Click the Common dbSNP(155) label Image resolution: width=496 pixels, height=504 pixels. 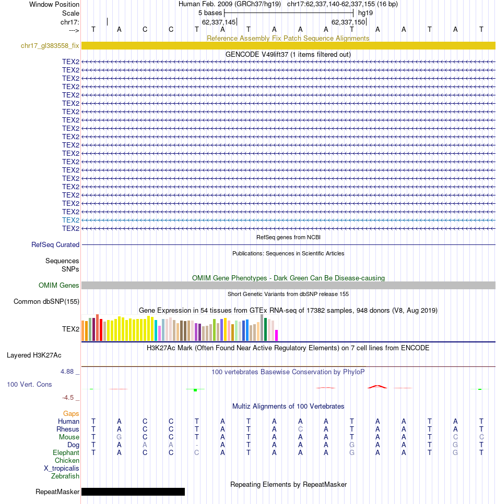coord(46,301)
